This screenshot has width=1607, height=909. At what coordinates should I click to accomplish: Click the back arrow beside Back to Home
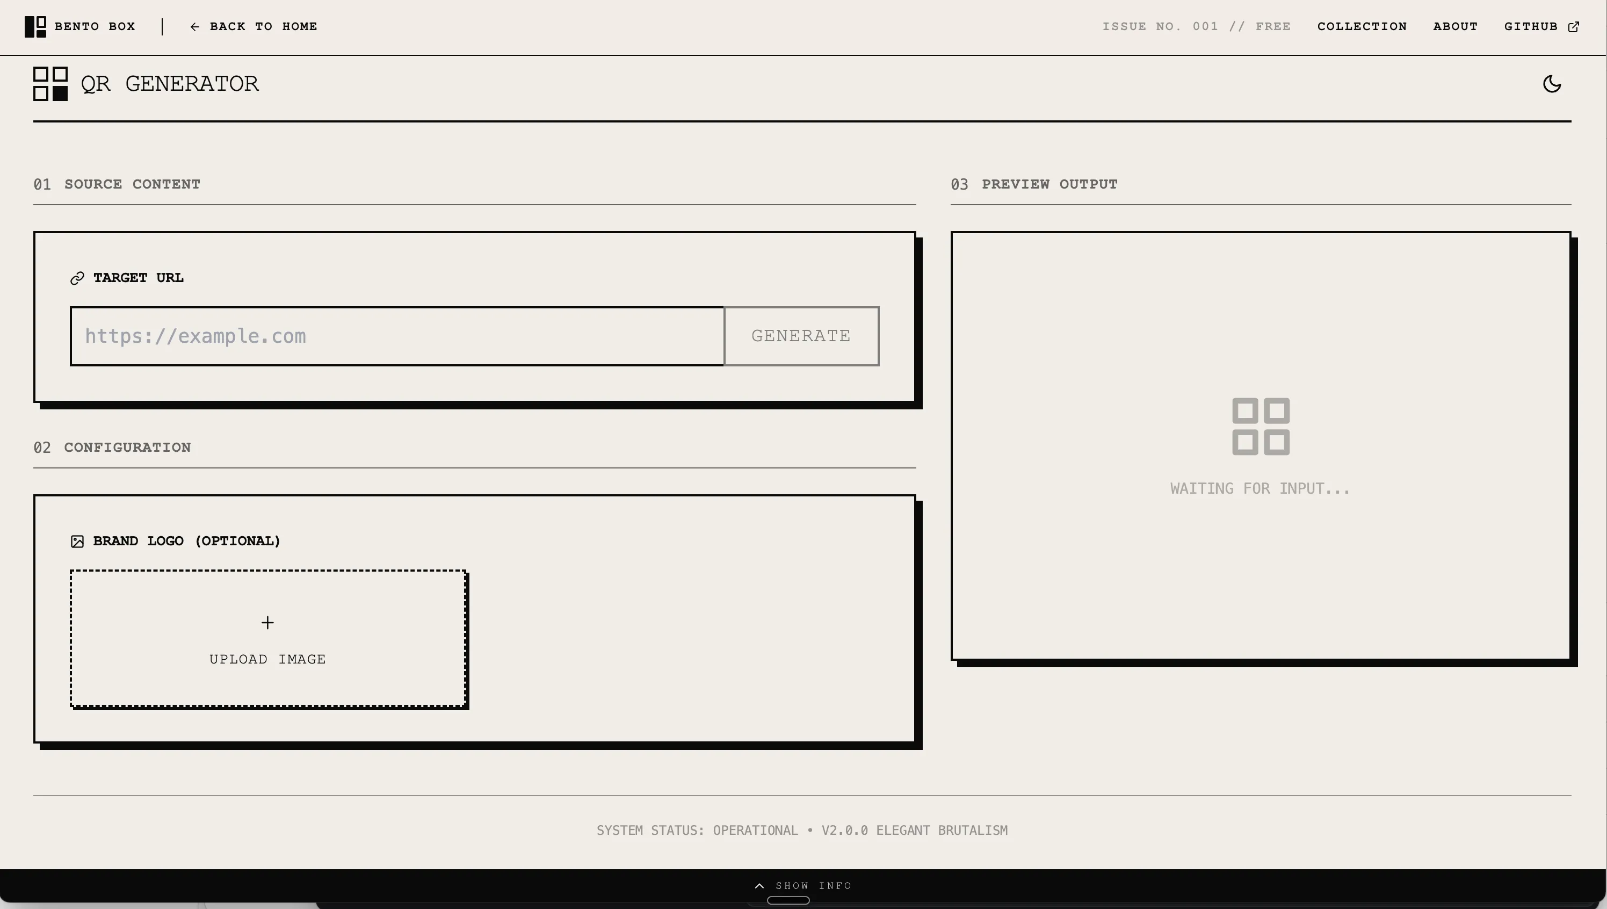195,27
